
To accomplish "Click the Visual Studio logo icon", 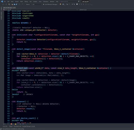I will click(x=2, y=1).
